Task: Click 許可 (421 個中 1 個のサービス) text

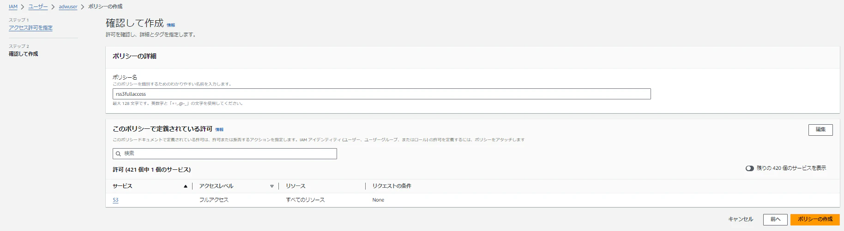Action: (x=151, y=170)
